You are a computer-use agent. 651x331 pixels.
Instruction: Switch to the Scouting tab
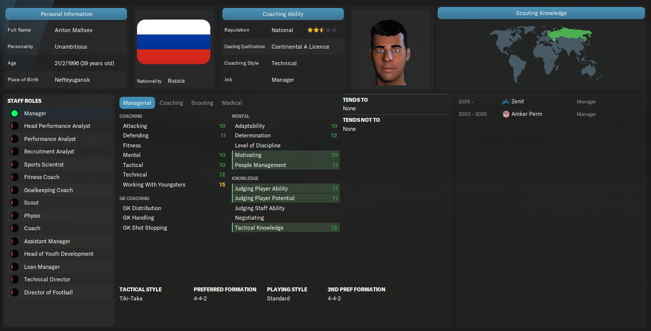202,103
